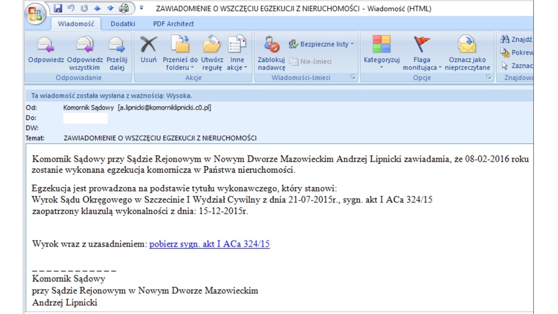Screen dimensions: 558x314
Task: Click the link pobierz sygn. akt I ACa 324/15
Action: 209,244
